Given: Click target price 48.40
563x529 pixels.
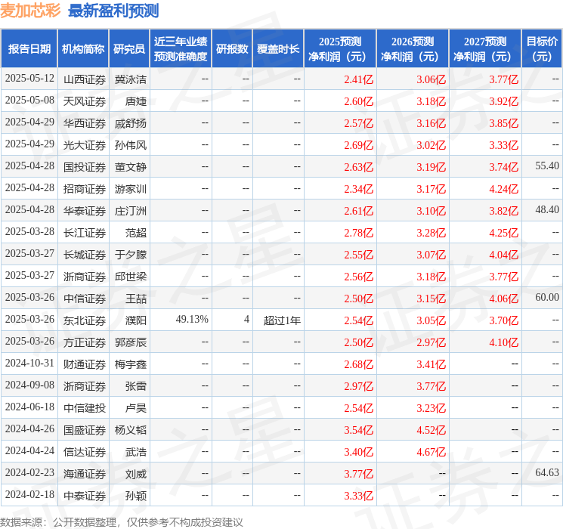Looking at the screenshot, I should click(x=547, y=210).
